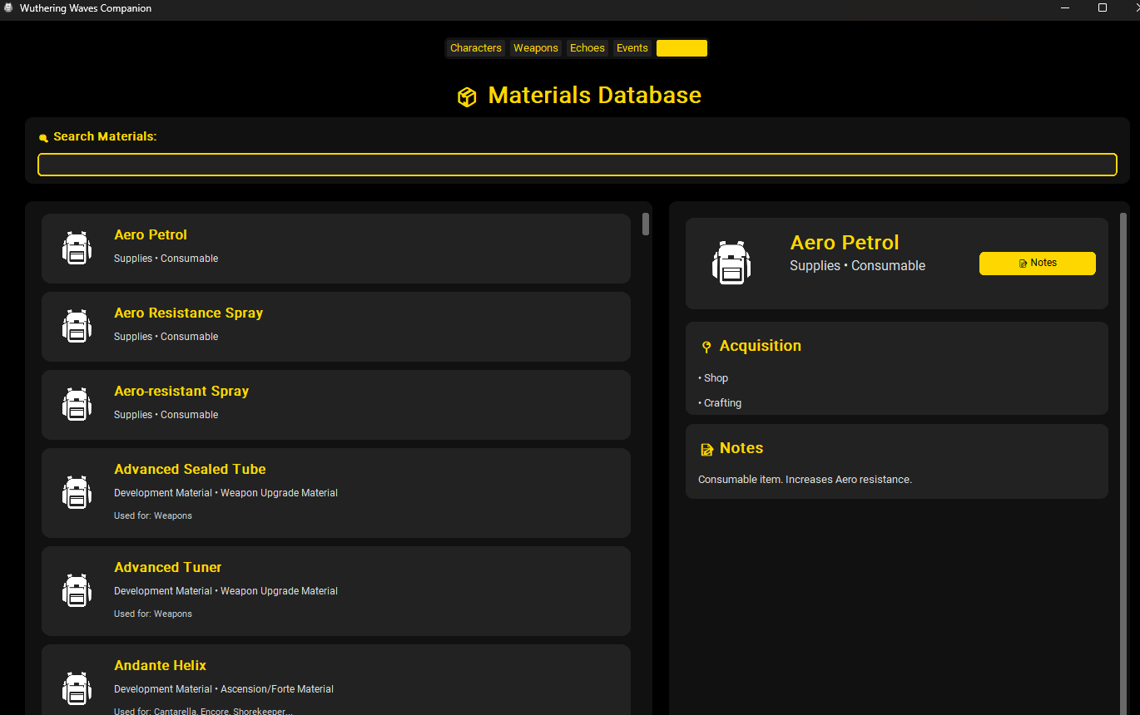The width and height of the screenshot is (1140, 715).
Task: Choose the Andante Helix entry title
Action: pos(161,666)
